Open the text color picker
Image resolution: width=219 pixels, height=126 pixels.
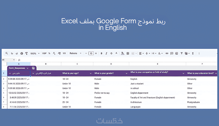coord(116,53)
